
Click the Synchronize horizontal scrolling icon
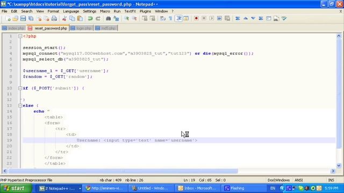pyautogui.click(x=152, y=19)
